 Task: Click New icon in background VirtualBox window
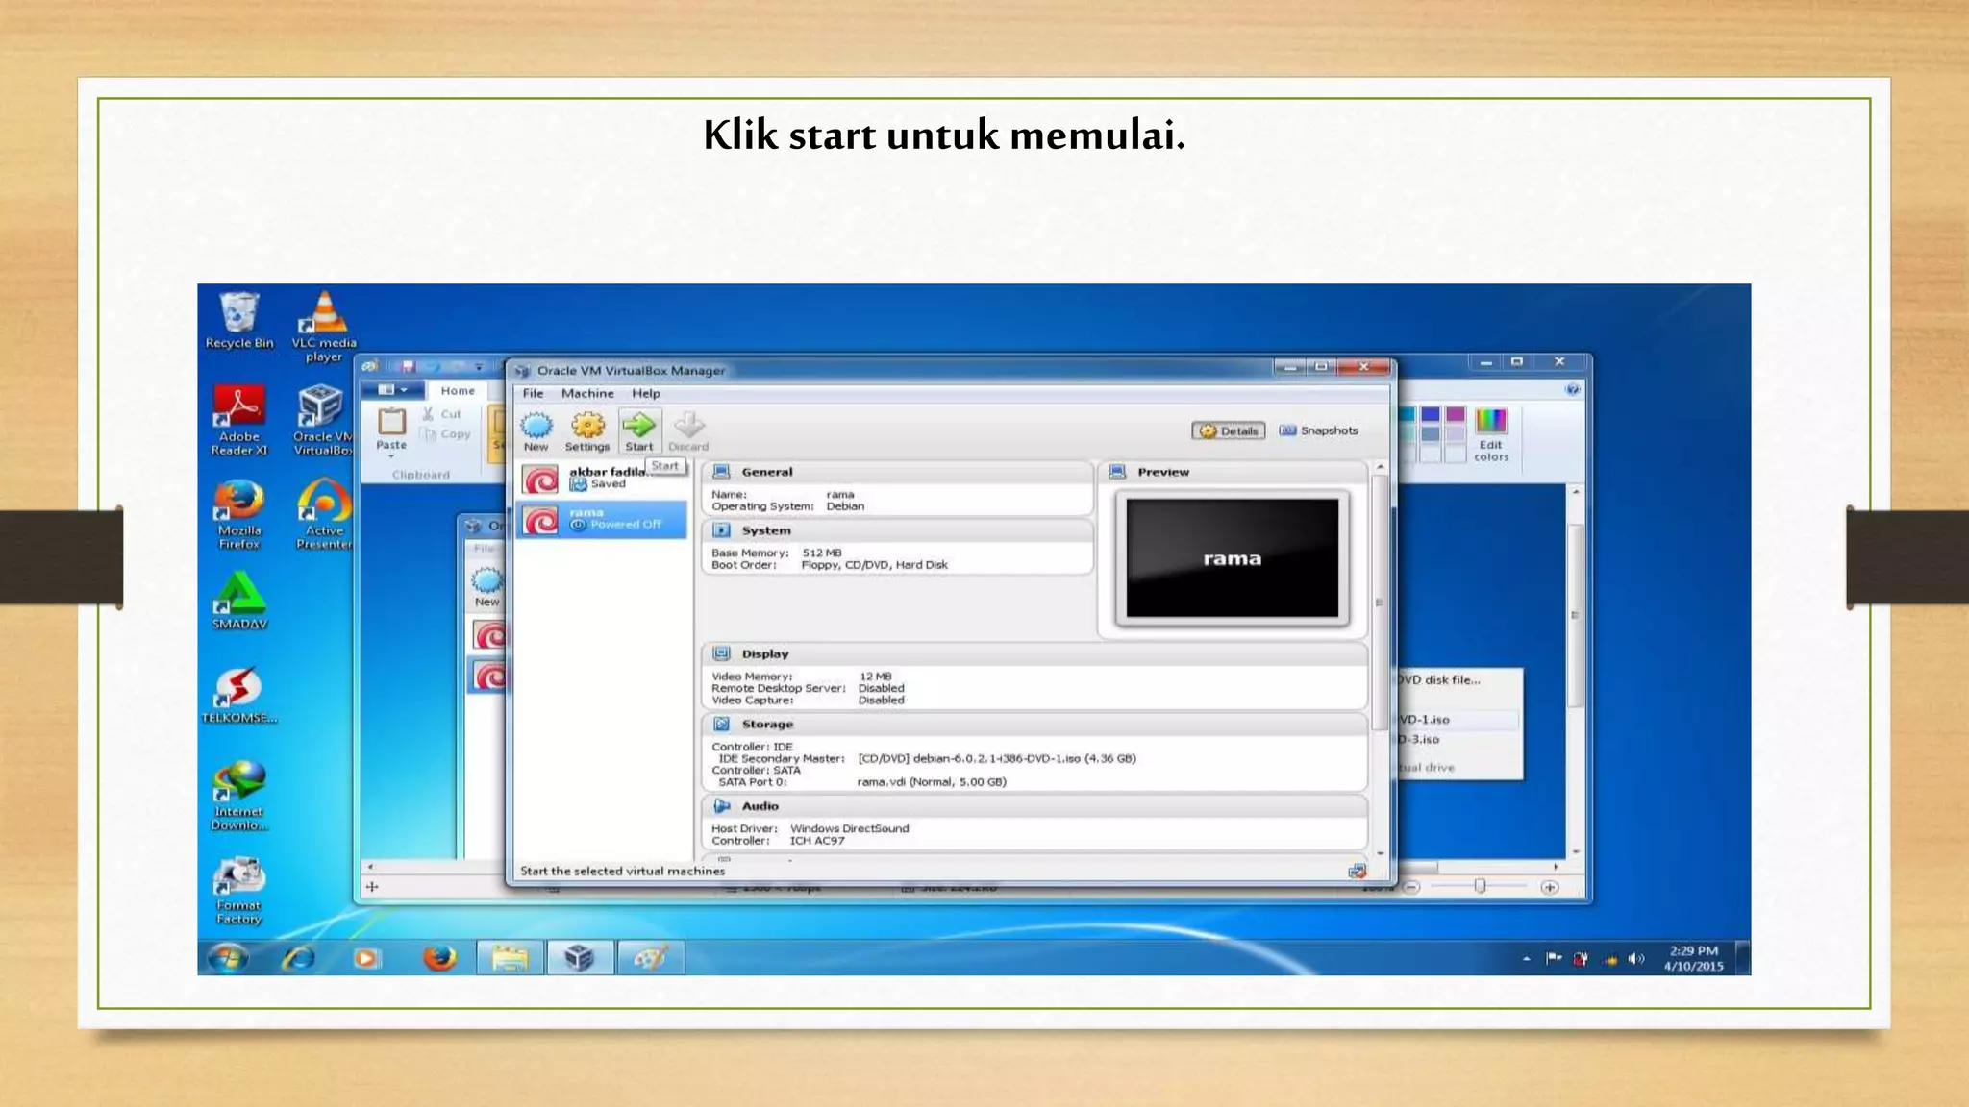click(x=486, y=585)
